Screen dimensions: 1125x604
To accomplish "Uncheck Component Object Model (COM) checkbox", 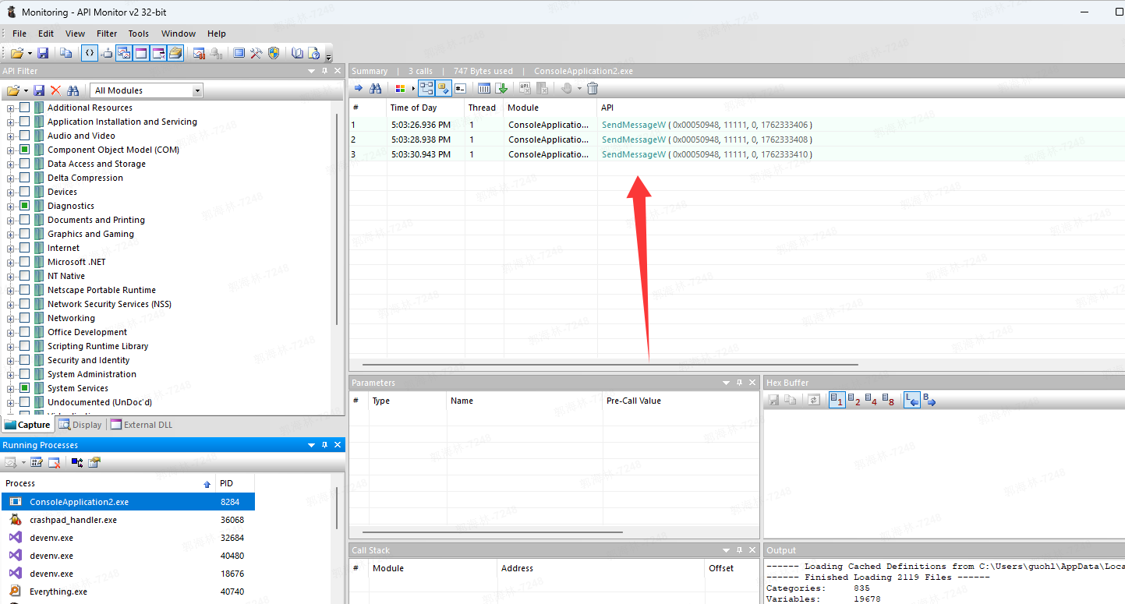I will [25, 150].
